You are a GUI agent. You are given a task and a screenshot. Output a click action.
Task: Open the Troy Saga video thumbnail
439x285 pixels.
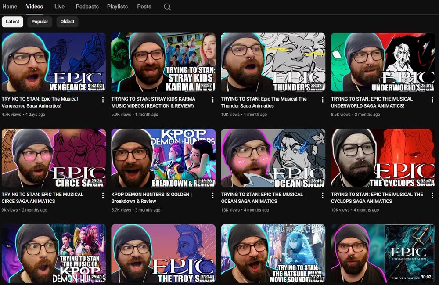point(163,253)
